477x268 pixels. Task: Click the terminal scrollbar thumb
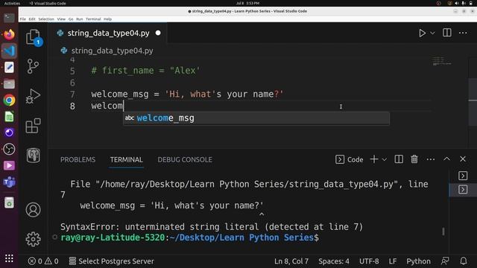pyautogui.click(x=443, y=232)
